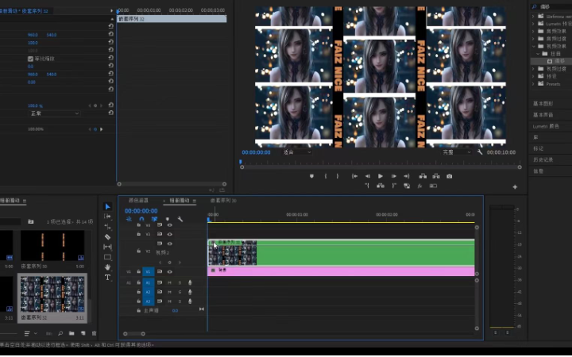
Task: Expand the Lumetri presets folder
Action: (x=534, y=24)
